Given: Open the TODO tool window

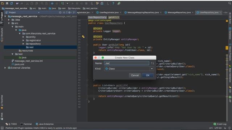Looking at the screenshot, I should point(11,124).
